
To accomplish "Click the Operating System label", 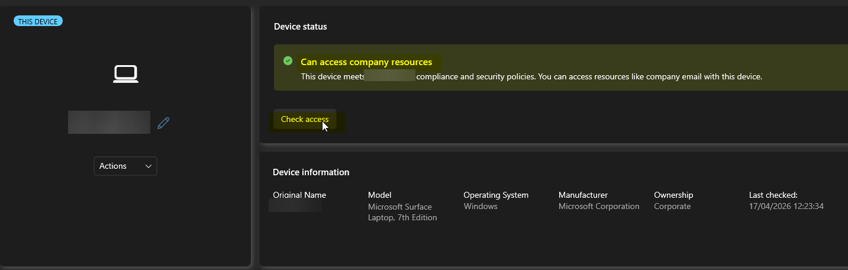I will (495, 195).
